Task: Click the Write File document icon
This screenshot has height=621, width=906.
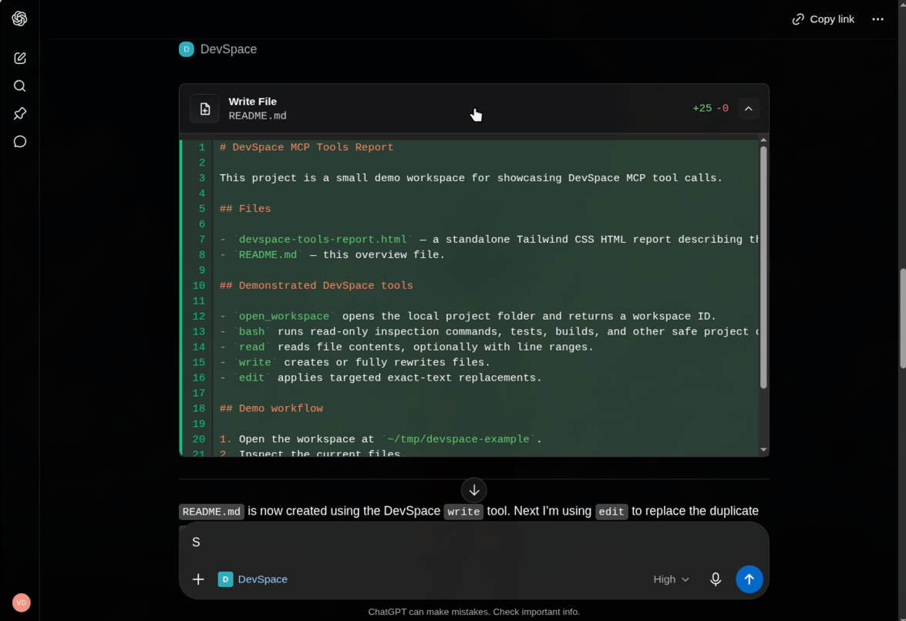Action: point(205,109)
